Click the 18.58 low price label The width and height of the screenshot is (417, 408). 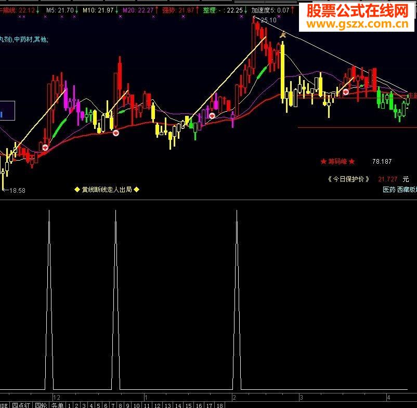coord(17,191)
